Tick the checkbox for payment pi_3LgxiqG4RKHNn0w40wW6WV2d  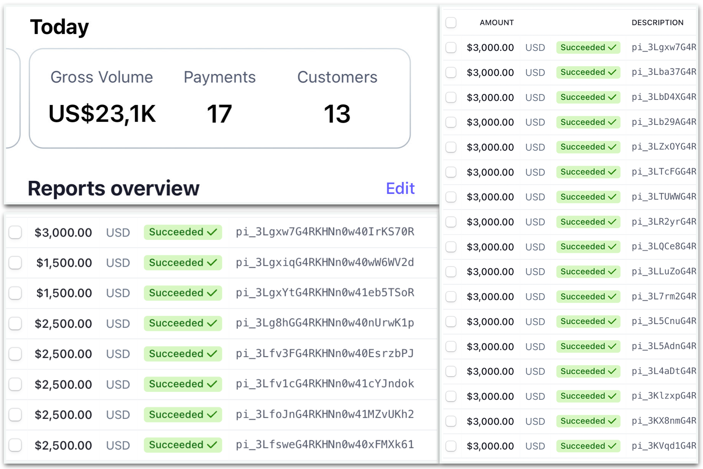click(x=15, y=262)
